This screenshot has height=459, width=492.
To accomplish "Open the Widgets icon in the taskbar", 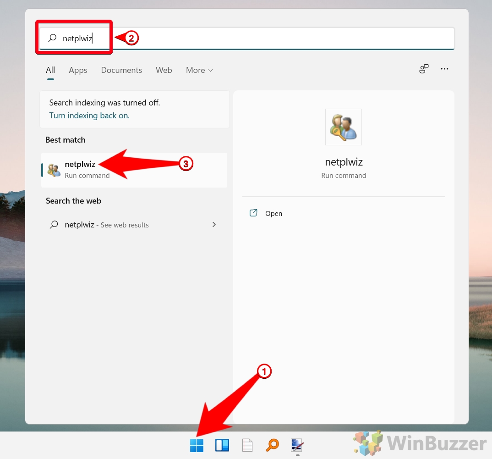I will pyautogui.click(x=222, y=445).
